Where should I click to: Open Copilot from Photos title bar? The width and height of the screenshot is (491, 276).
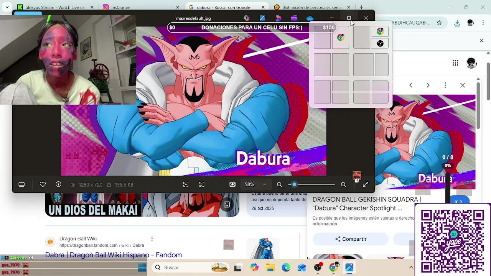point(247,18)
